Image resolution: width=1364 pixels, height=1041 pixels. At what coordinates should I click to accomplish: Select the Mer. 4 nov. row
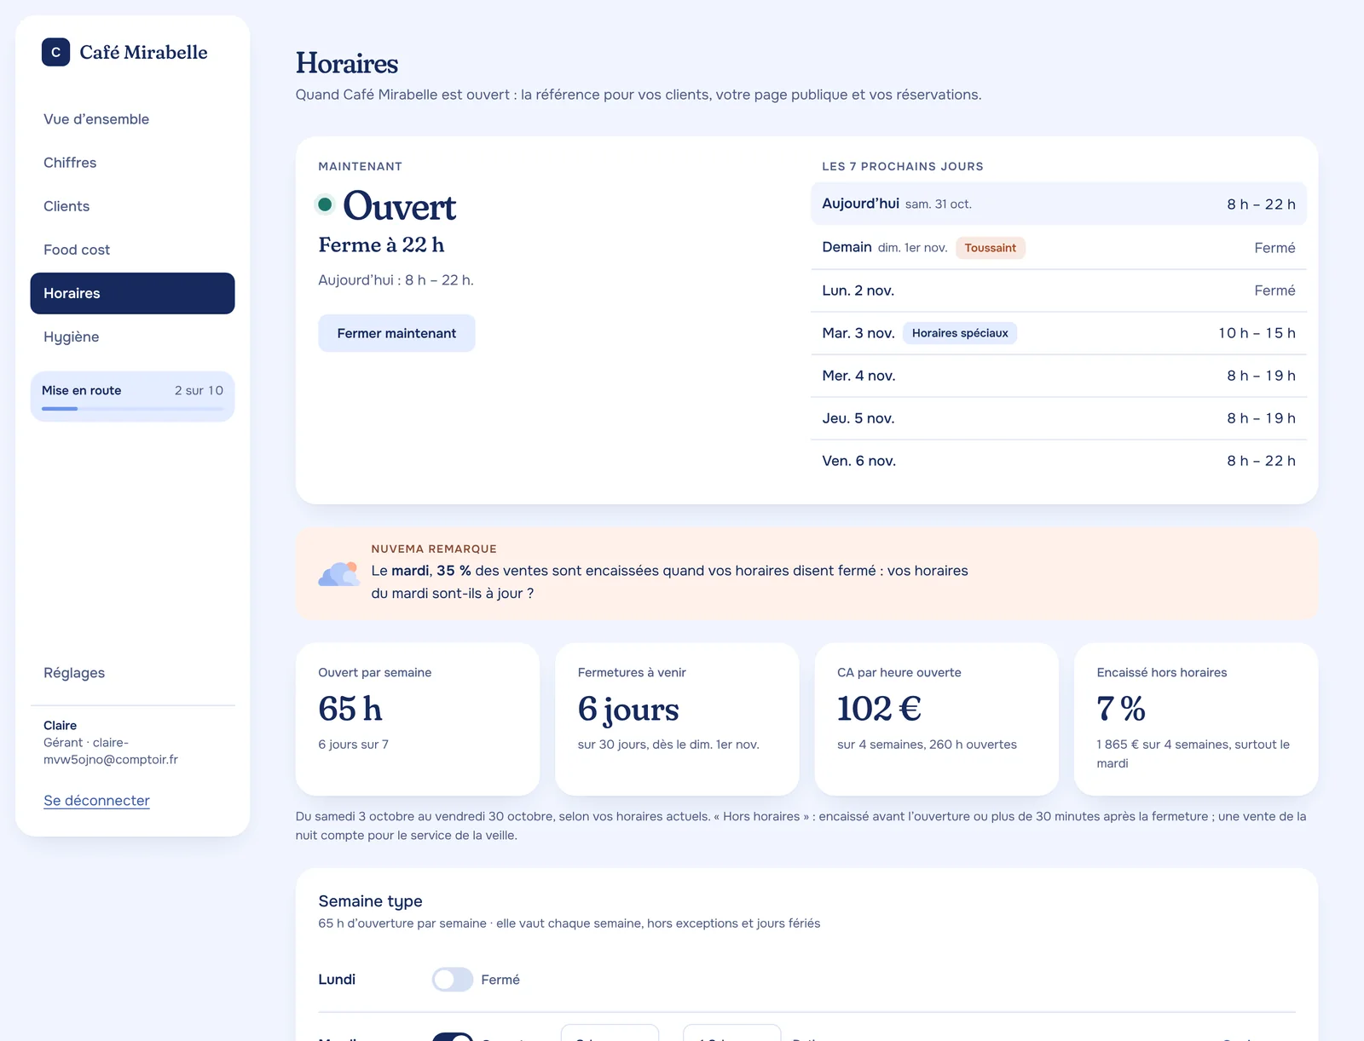(1058, 376)
